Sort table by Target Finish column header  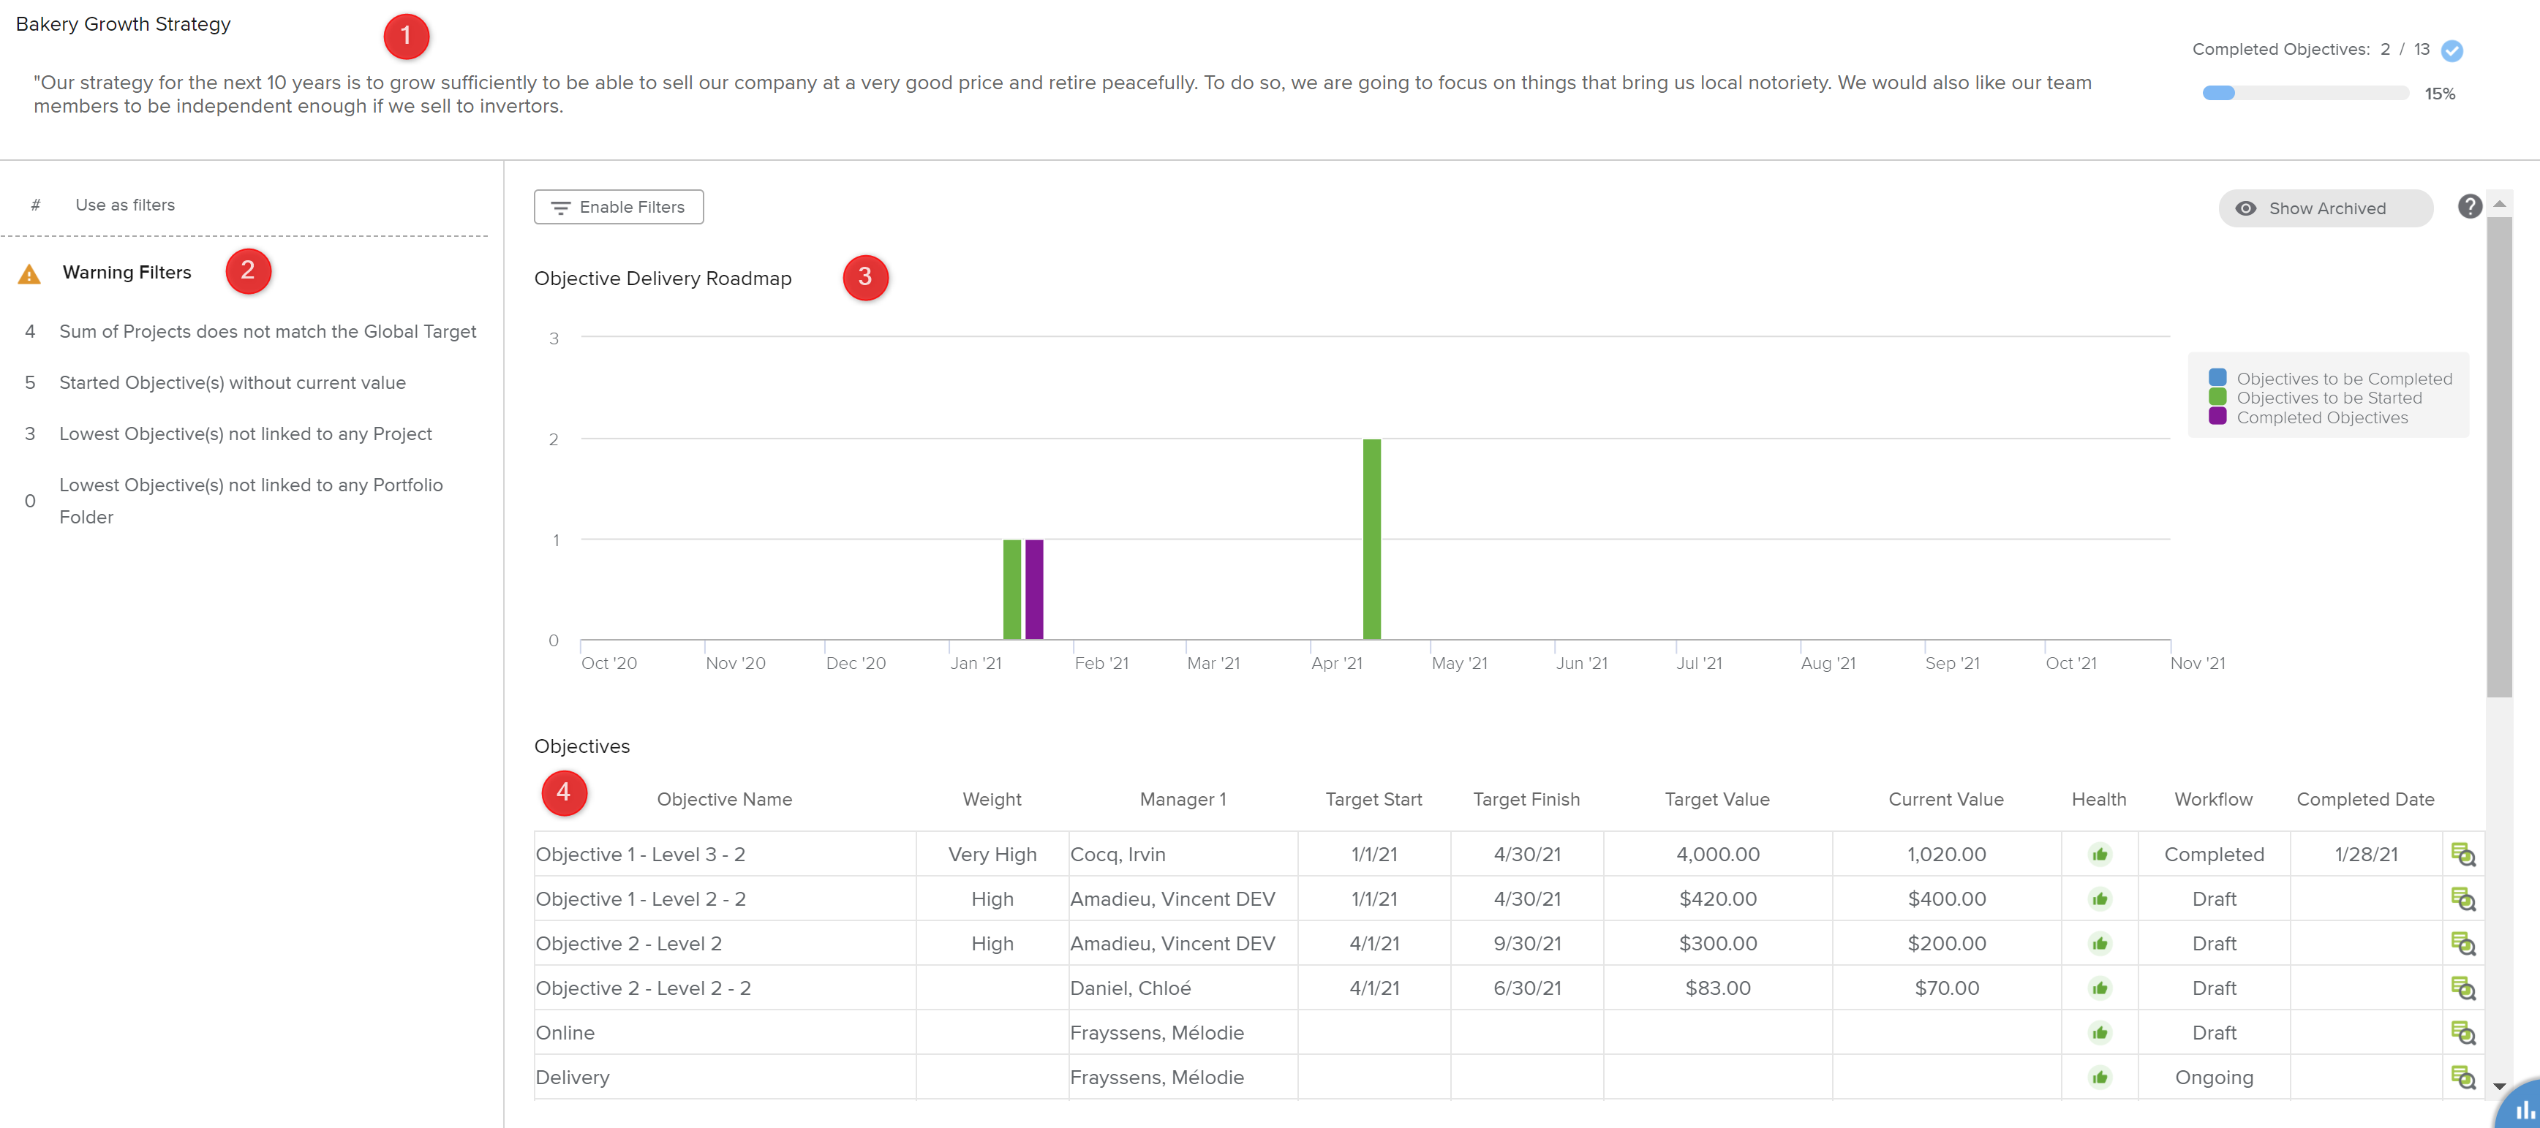[x=1526, y=800]
